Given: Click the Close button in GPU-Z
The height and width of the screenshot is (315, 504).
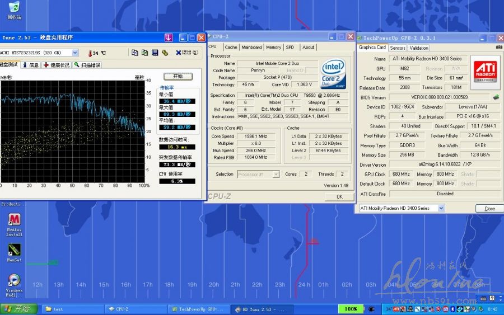Looking at the screenshot, I should (x=489, y=208).
